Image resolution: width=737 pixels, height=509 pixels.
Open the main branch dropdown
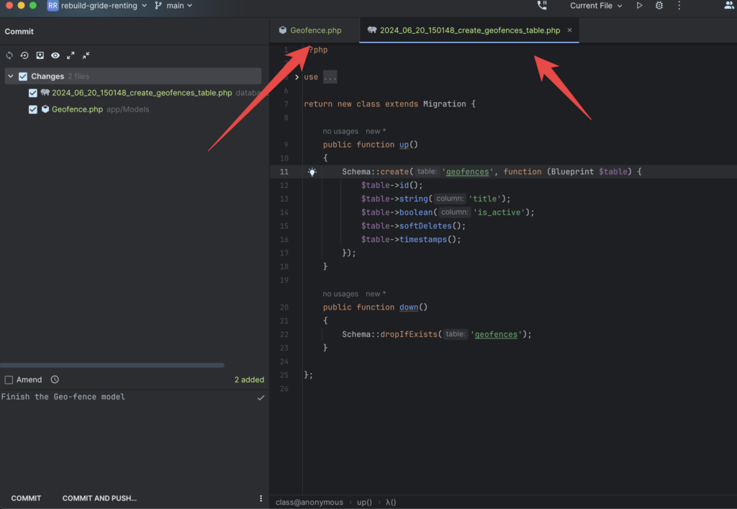[174, 6]
